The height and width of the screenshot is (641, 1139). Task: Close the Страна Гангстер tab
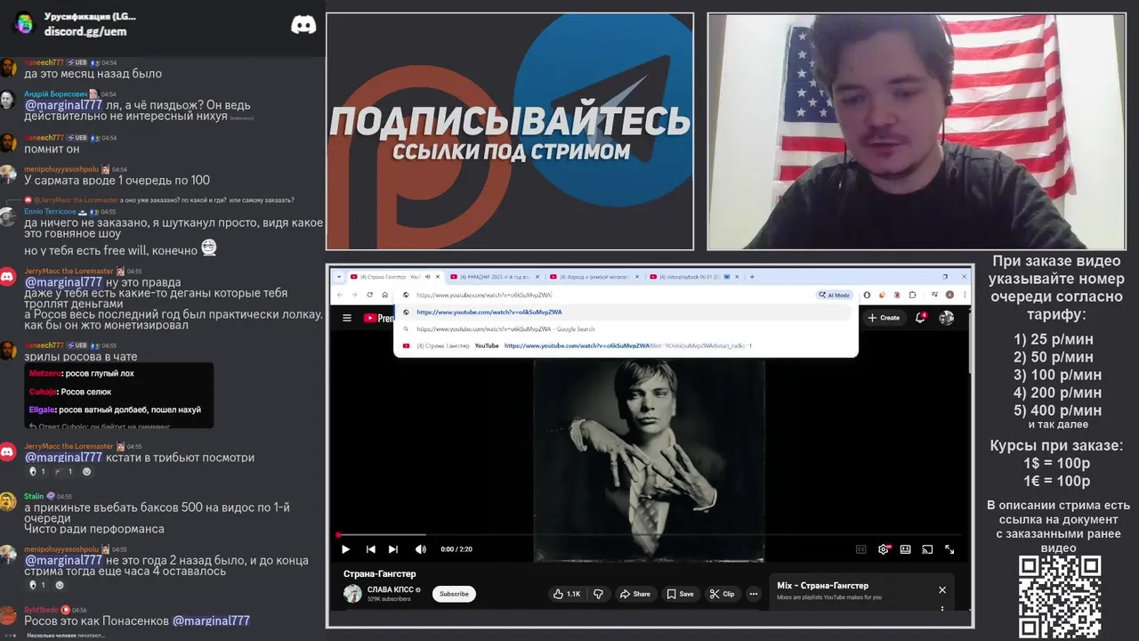pyautogui.click(x=438, y=277)
